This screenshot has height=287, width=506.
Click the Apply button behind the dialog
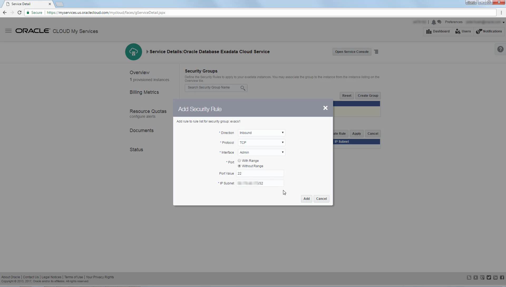[356, 133]
